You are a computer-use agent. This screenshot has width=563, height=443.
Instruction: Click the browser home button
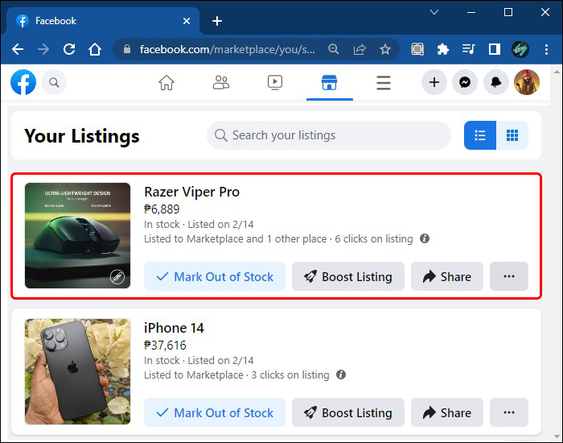click(95, 49)
